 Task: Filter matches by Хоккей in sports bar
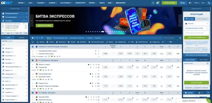[72, 42]
